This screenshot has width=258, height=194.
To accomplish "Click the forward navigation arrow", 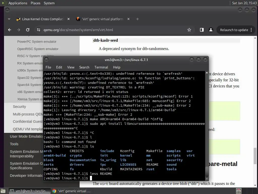I will [19, 30].
